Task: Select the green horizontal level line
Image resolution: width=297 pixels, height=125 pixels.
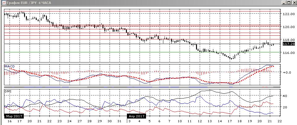Action: 142,52
